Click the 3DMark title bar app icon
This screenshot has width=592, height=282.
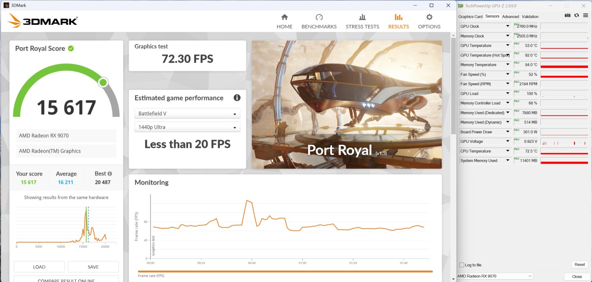[6, 6]
